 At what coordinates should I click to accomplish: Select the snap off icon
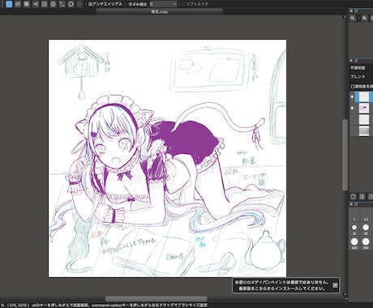(x=9, y=4)
